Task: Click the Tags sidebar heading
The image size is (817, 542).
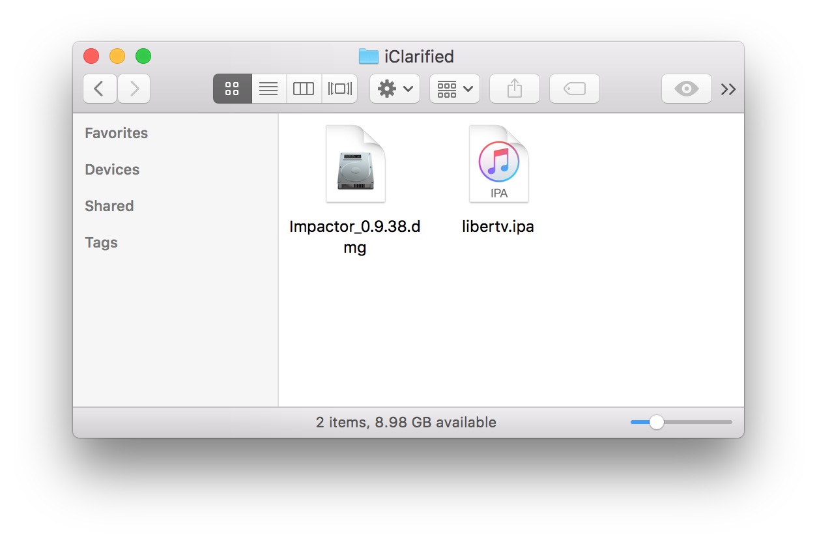Action: pos(101,242)
